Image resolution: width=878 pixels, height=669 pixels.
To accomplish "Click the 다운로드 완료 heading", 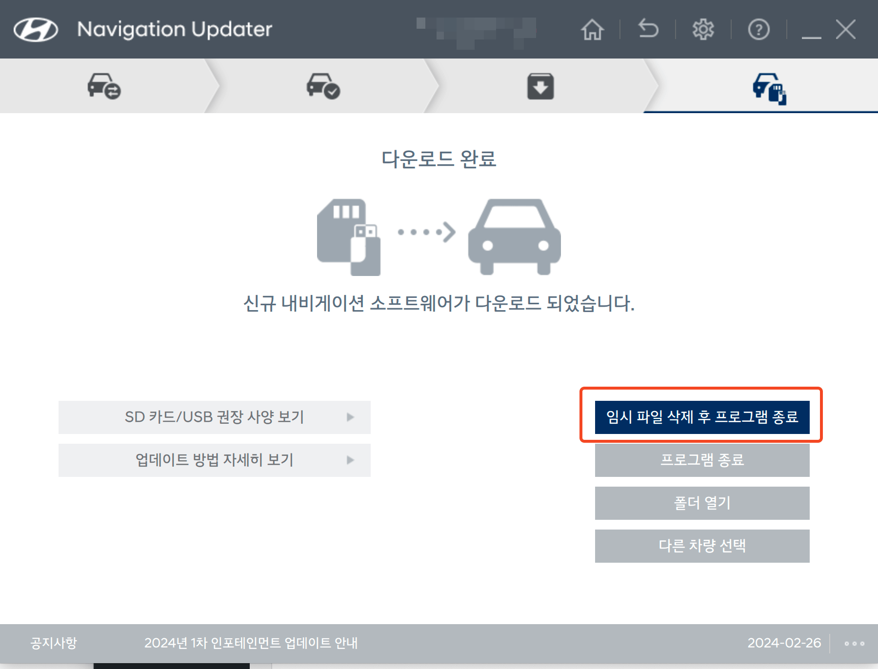I will [439, 159].
